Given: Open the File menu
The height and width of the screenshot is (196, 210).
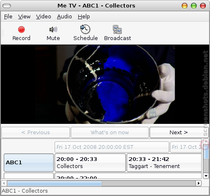Looking at the screenshot, I should (8, 17).
